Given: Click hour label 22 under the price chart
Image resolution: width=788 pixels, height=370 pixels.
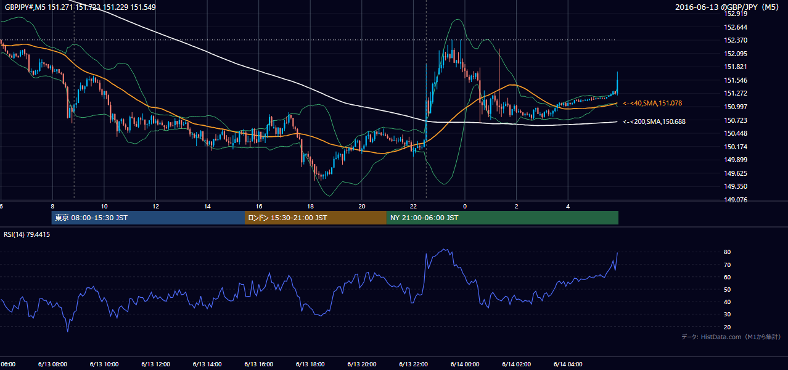Looking at the screenshot, I should 413,206.
